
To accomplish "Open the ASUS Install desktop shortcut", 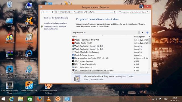I will [9, 39].
